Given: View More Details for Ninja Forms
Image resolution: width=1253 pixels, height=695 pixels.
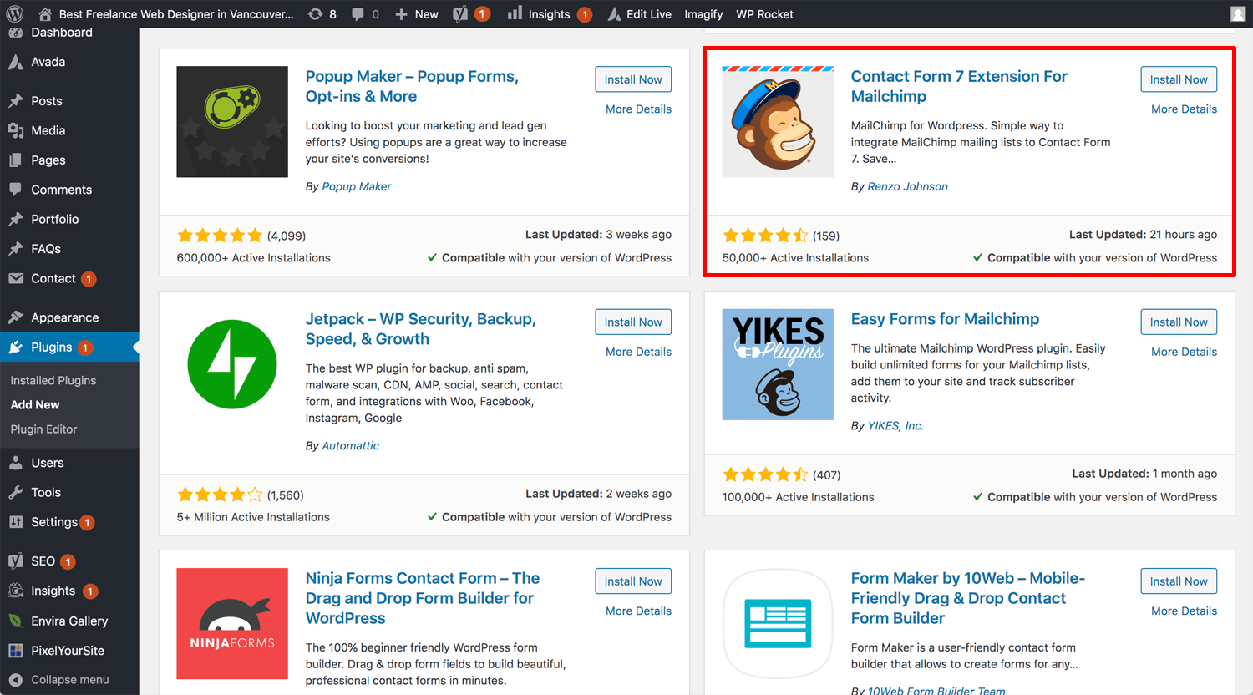Looking at the screenshot, I should click(x=638, y=611).
